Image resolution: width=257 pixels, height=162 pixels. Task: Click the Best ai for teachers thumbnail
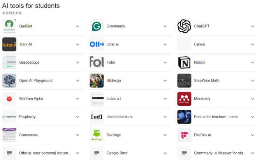click(184, 117)
